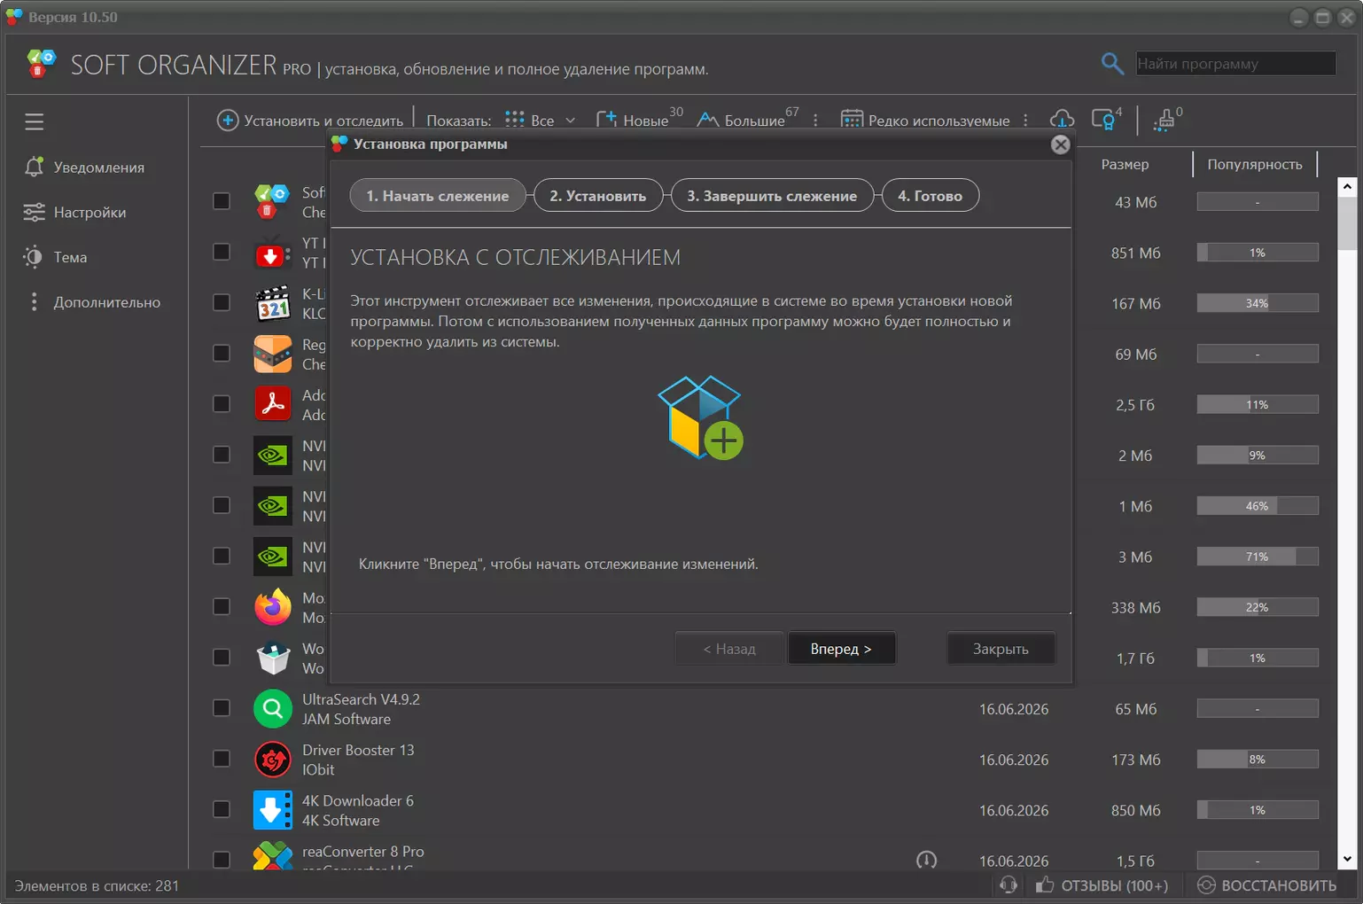Click the 46% popularity bar
This screenshot has width=1363, height=904.
pyautogui.click(x=1258, y=506)
